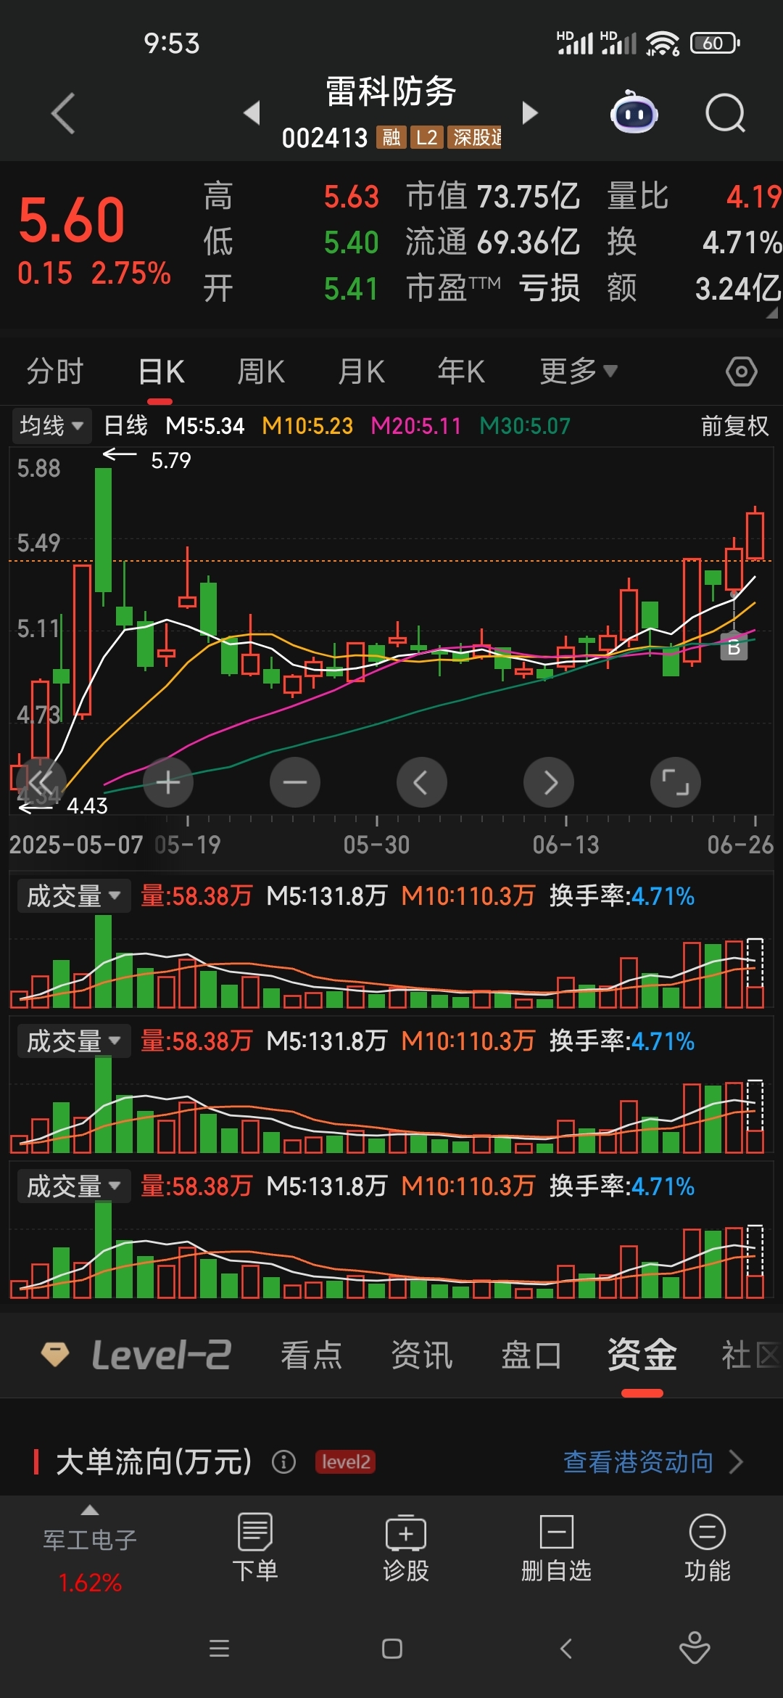This screenshot has width=783, height=1698.
Task: Tap the accessibility person icon in navigation bar
Action: coord(695,1647)
